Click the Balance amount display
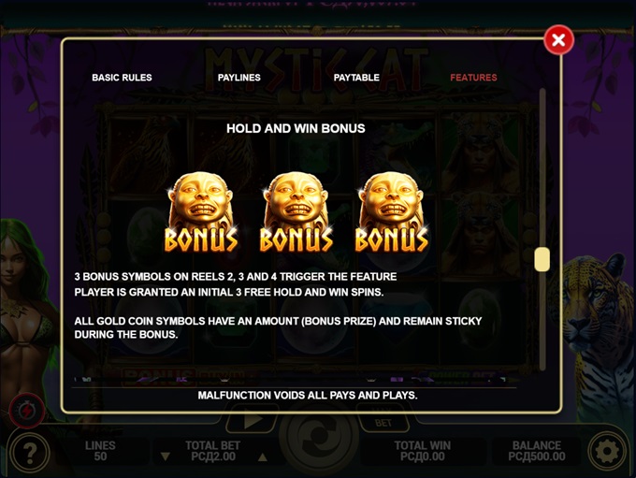 pos(537,451)
